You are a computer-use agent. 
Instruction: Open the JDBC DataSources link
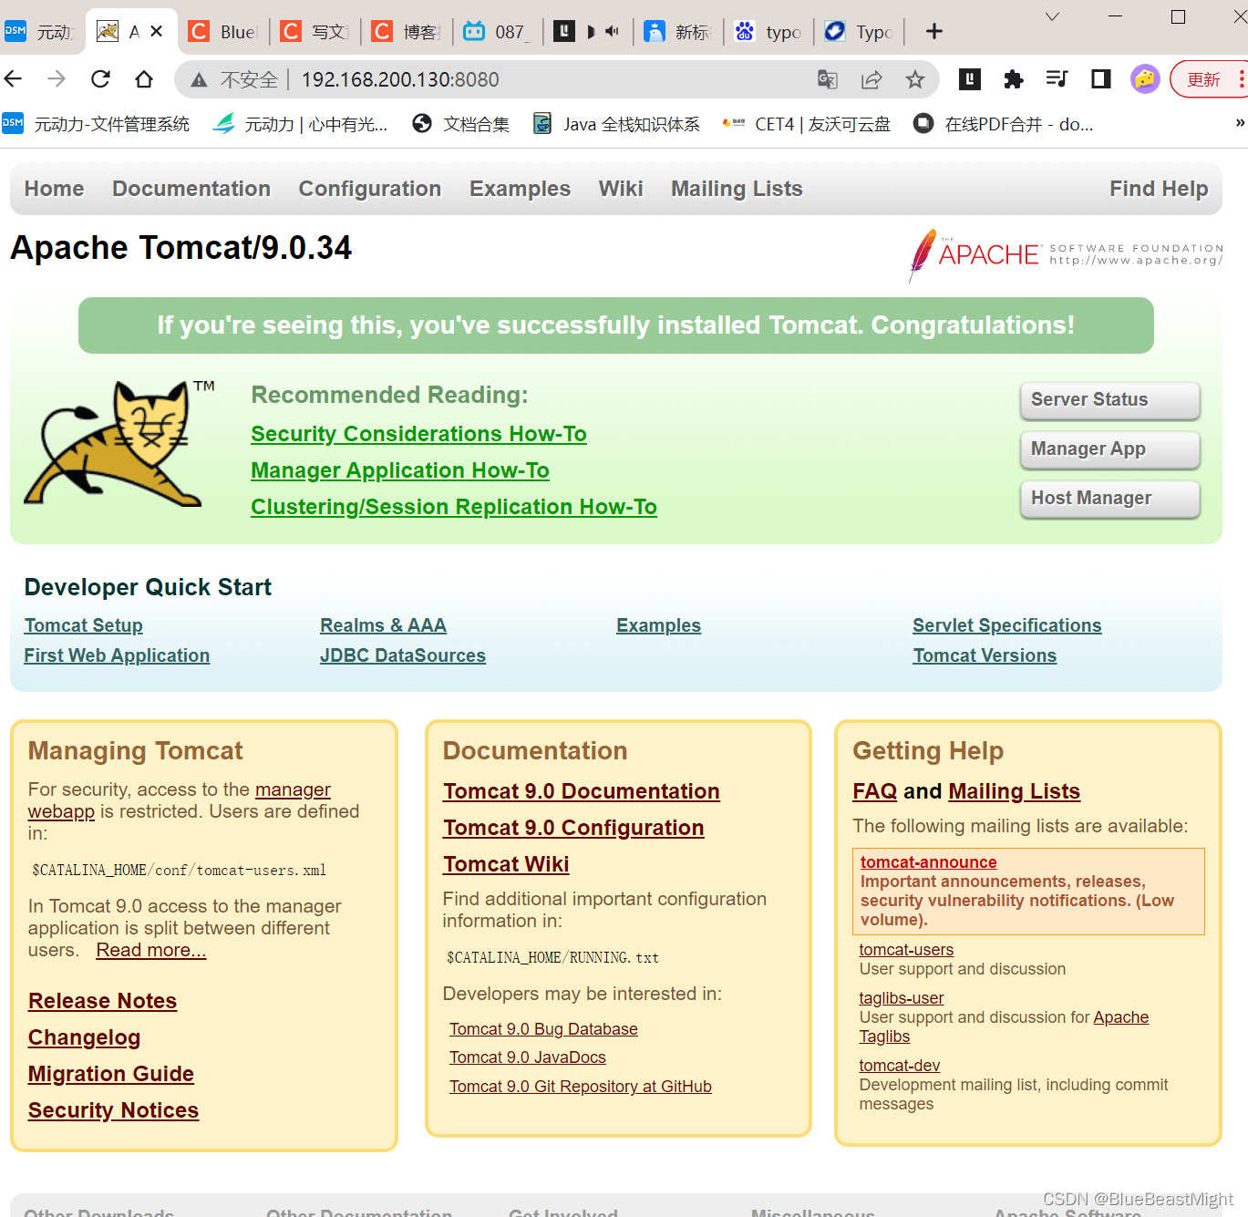point(403,655)
